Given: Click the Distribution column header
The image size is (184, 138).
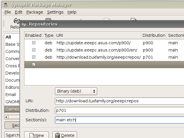Looking at the screenshot, I should pos(154,35).
